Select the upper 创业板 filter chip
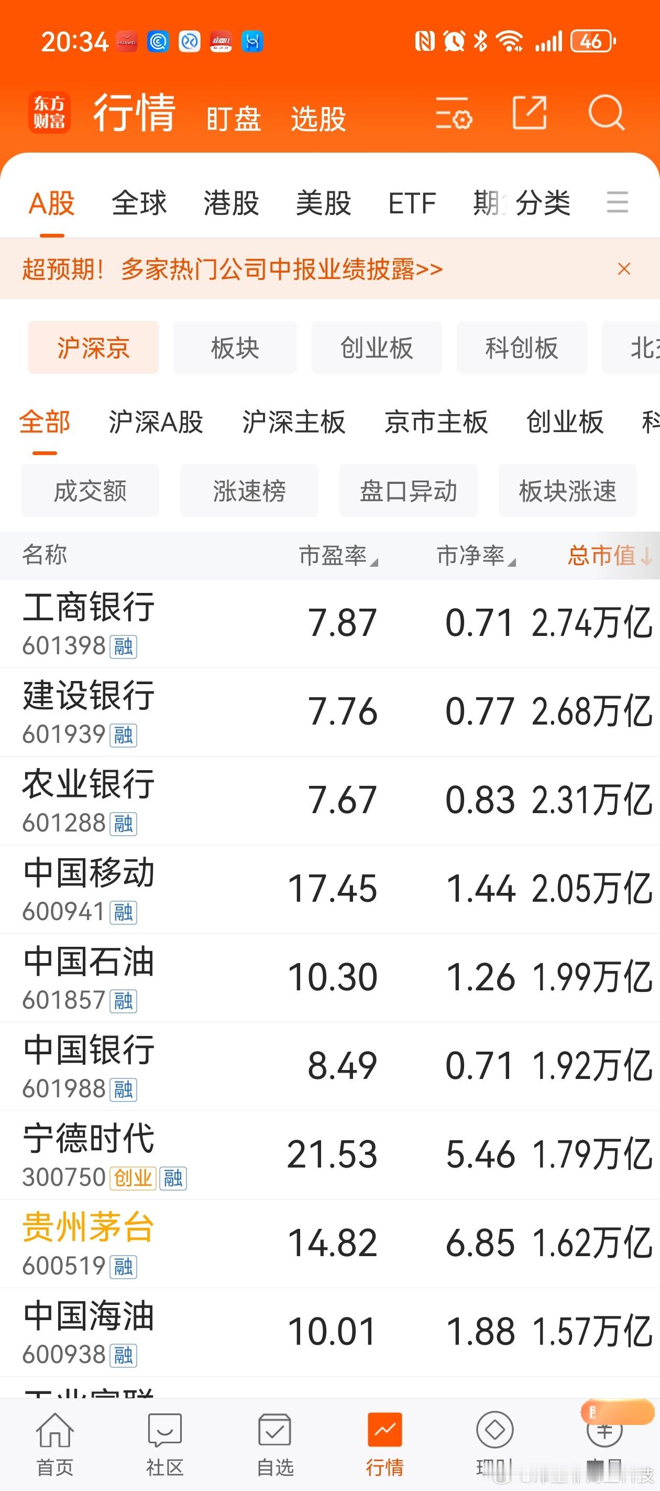The height and width of the screenshot is (1491, 660). pyautogui.click(x=377, y=347)
